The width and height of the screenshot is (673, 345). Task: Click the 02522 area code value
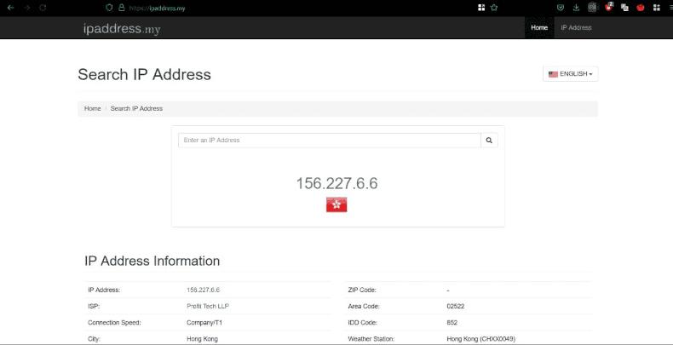[456, 307]
